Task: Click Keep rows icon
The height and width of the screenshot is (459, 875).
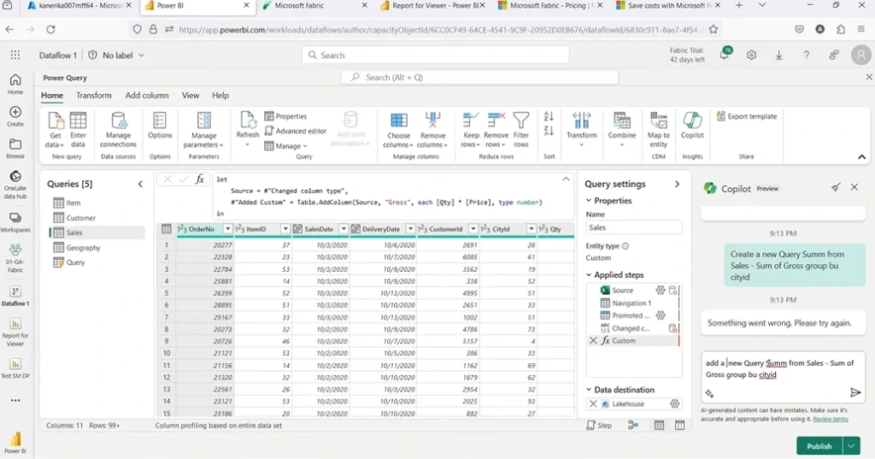Action: click(x=471, y=120)
